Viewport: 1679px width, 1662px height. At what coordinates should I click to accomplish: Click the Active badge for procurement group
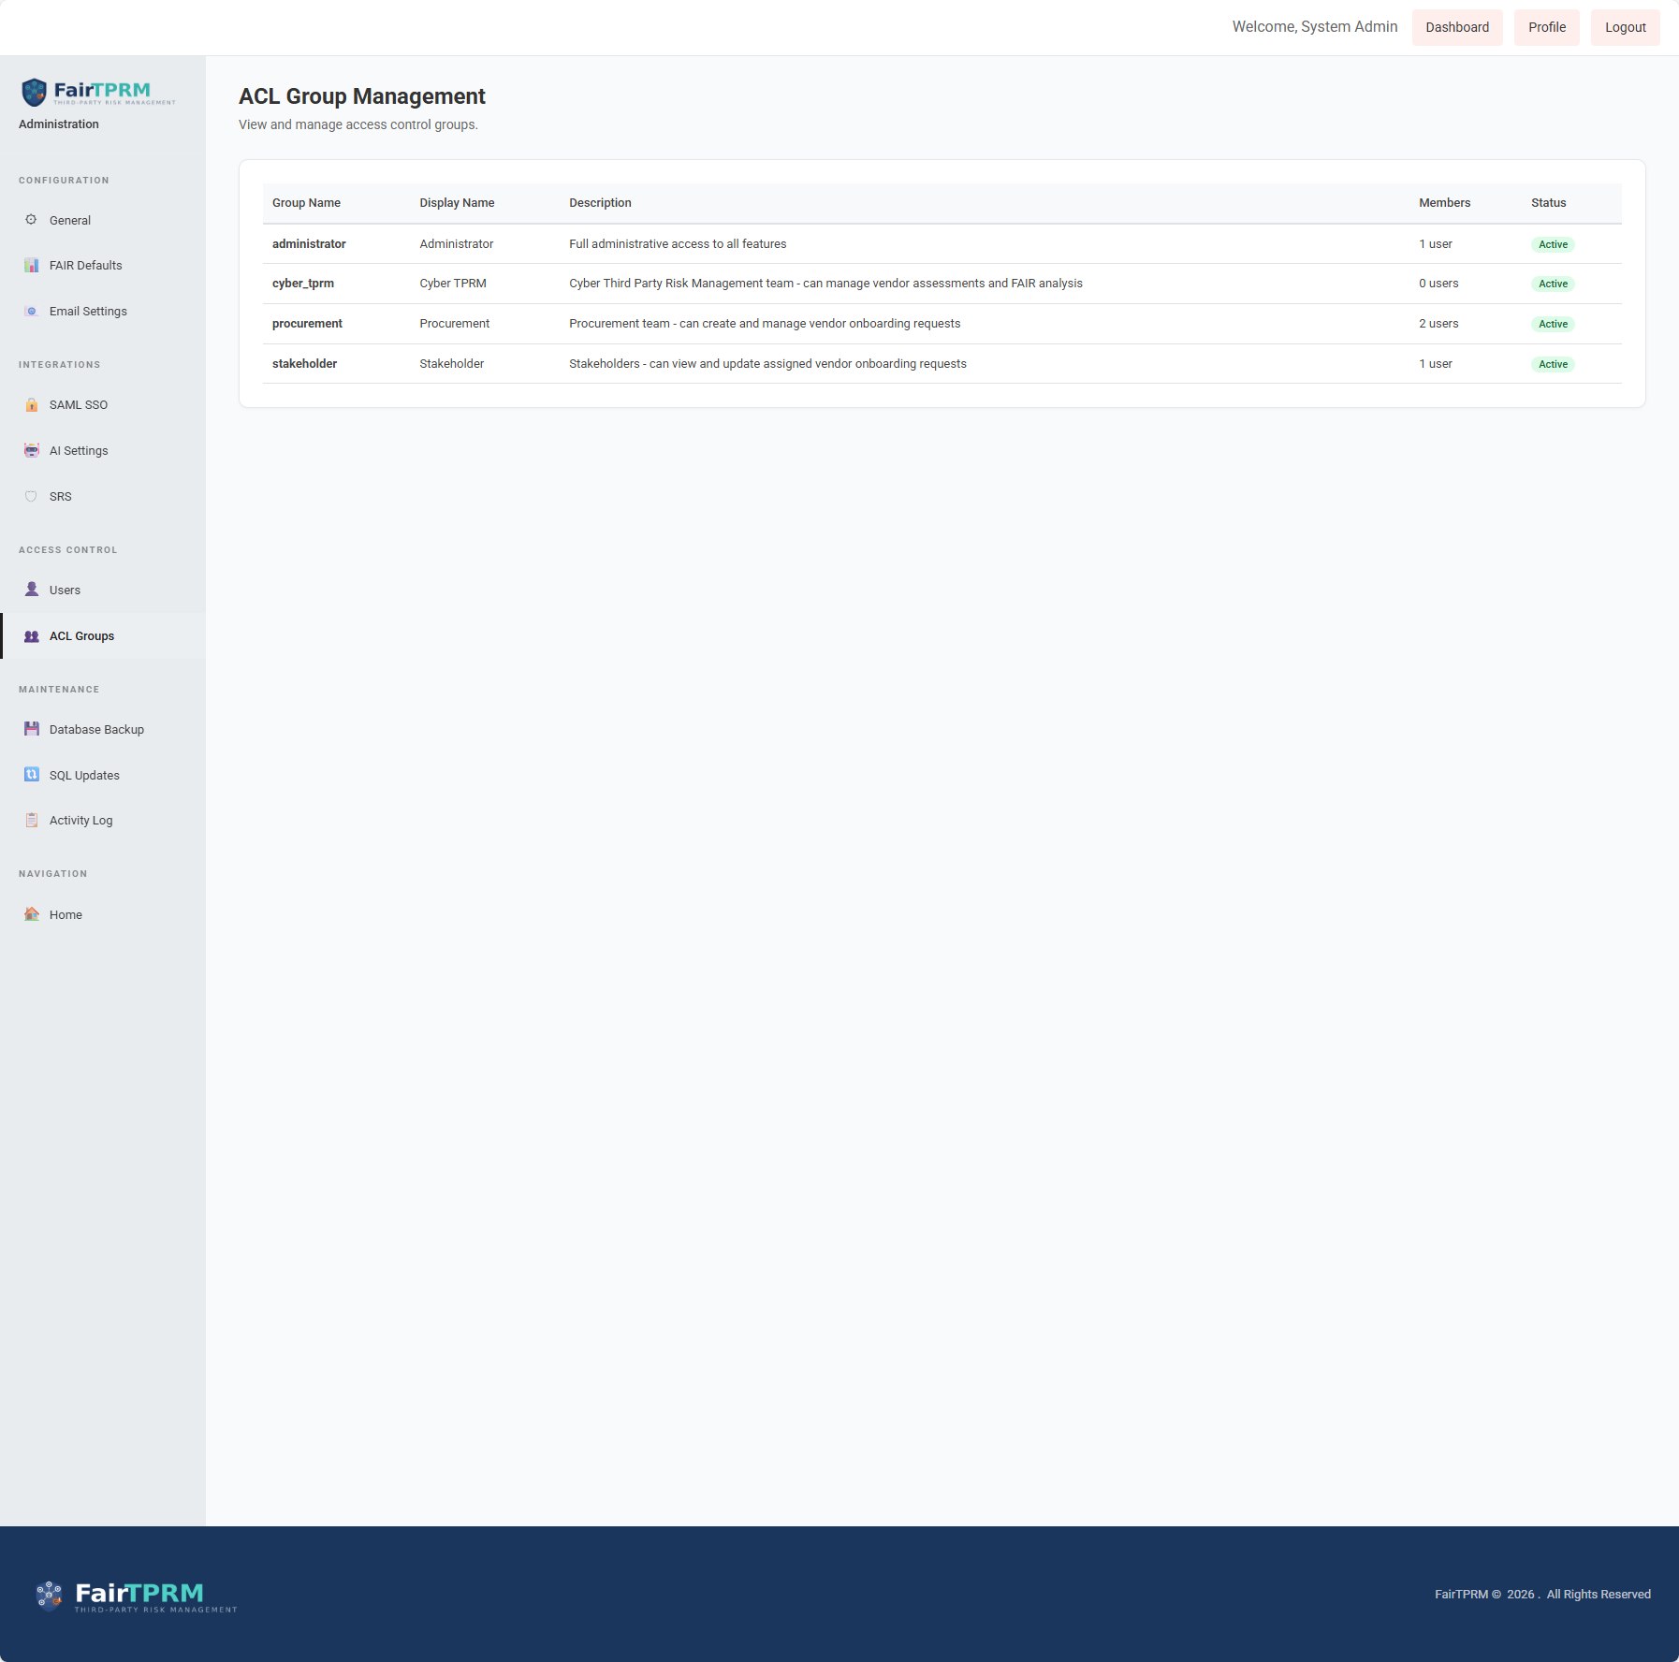[x=1553, y=324]
